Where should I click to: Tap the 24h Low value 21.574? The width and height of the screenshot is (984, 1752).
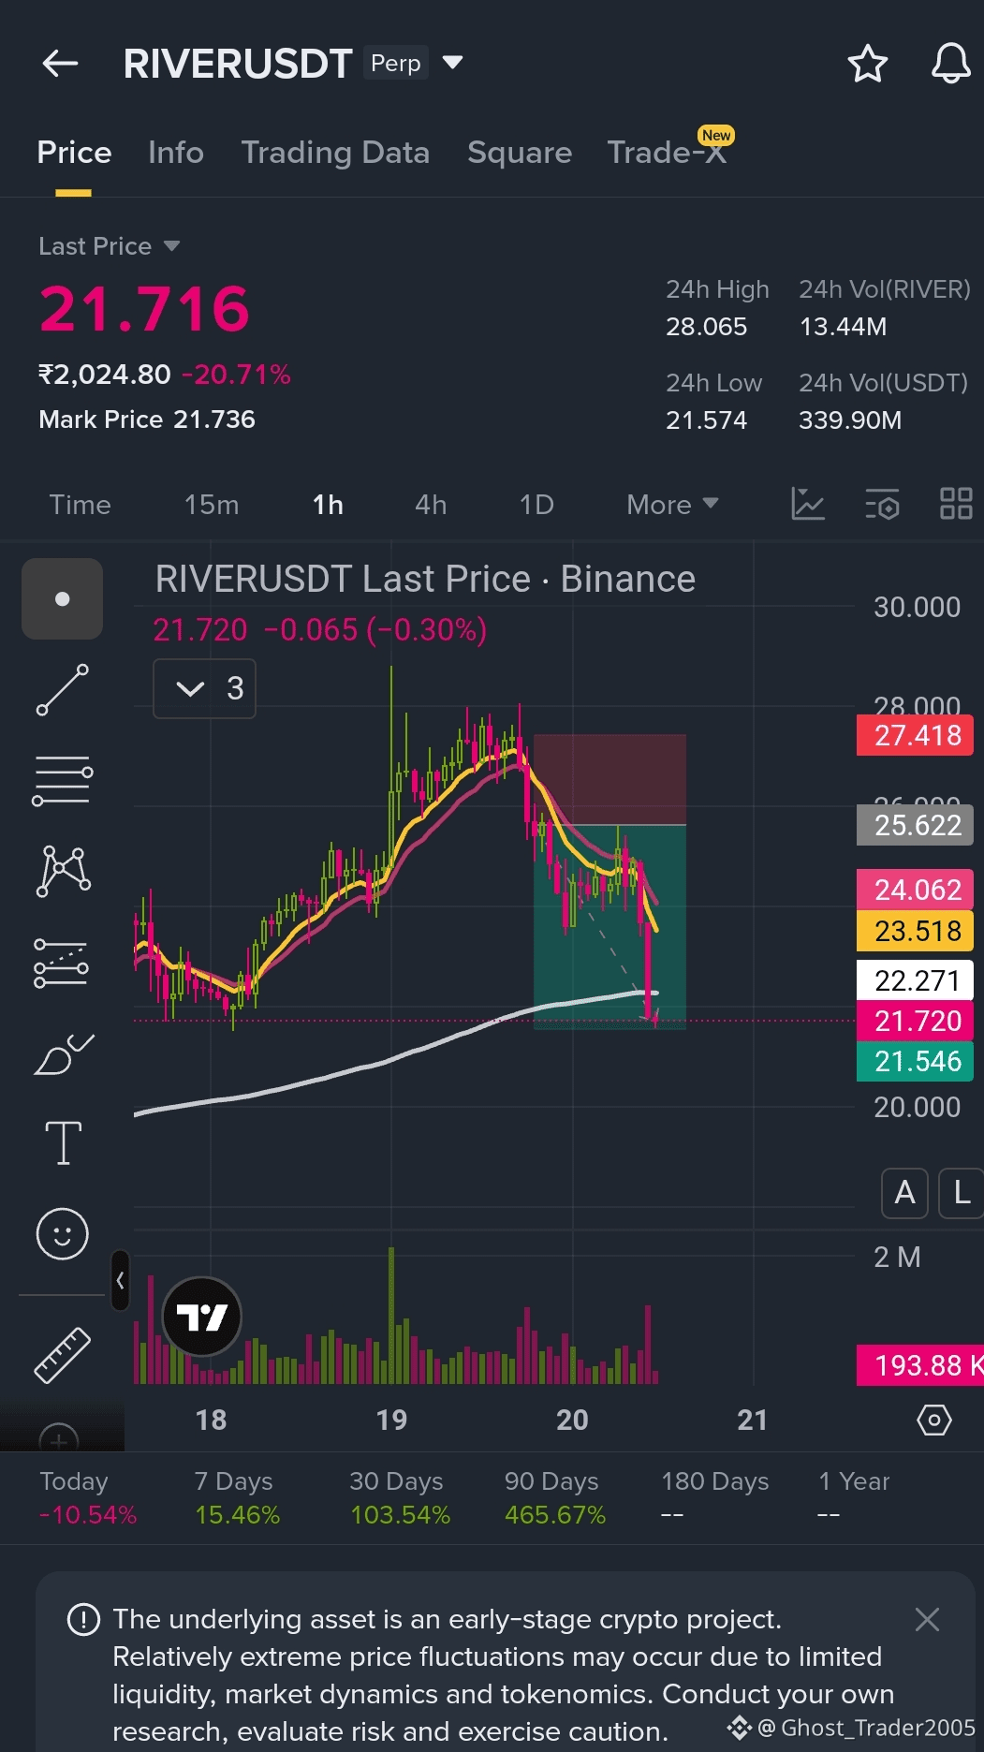(707, 420)
